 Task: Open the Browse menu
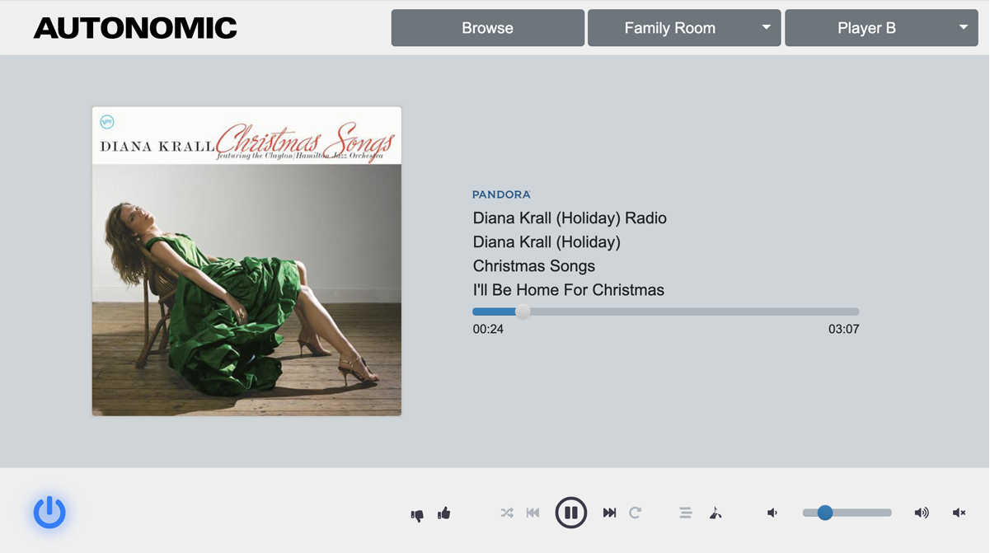click(487, 28)
